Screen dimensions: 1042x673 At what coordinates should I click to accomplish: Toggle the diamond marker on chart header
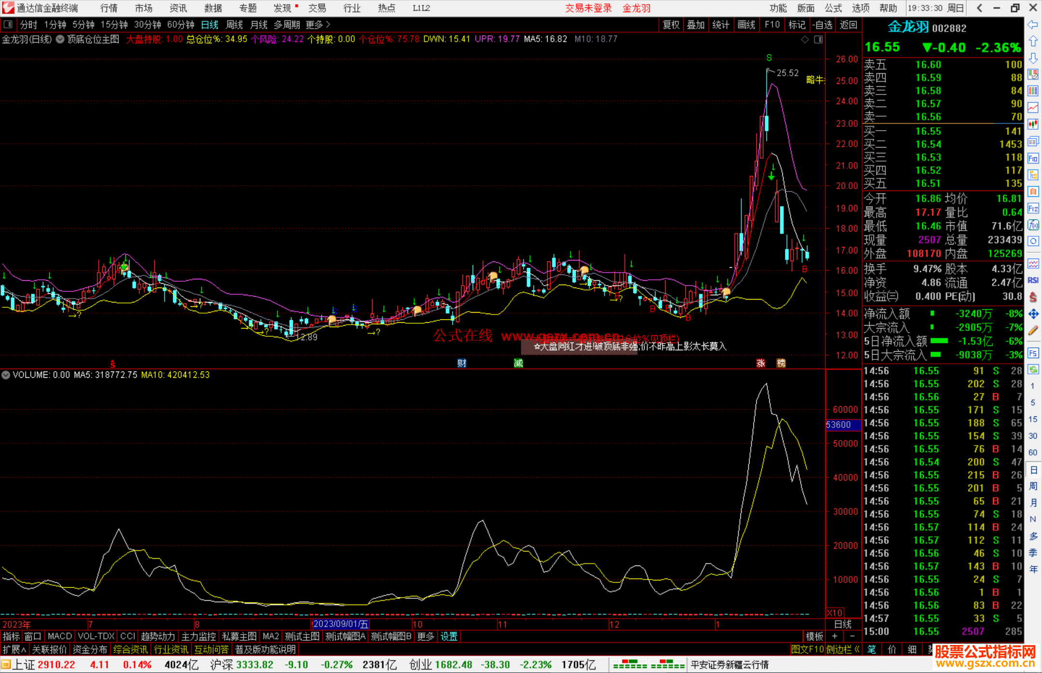point(805,40)
